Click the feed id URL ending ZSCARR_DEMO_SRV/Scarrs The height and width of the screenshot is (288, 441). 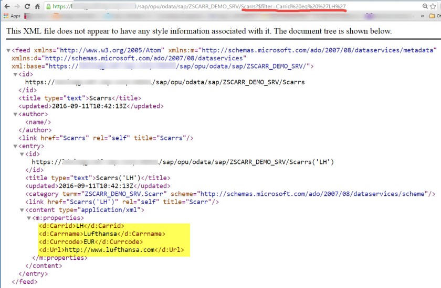[165, 82]
